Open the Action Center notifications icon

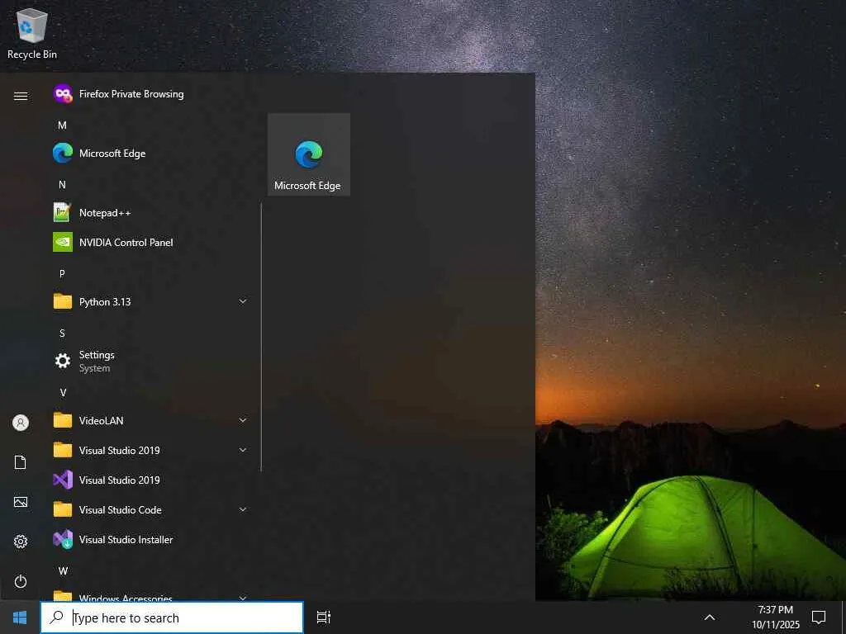(819, 617)
